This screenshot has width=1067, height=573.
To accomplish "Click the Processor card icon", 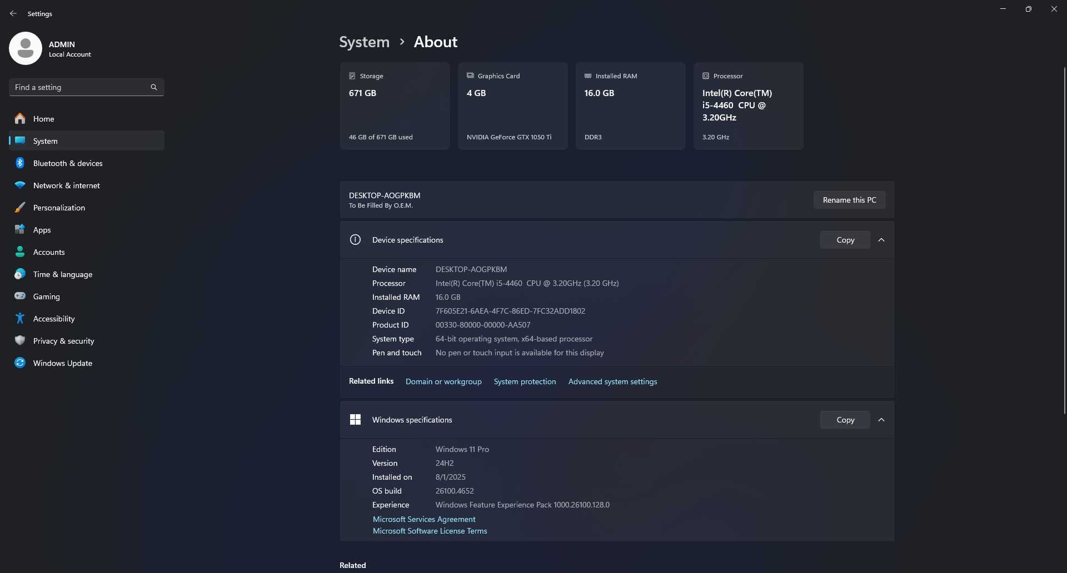I will pos(706,76).
